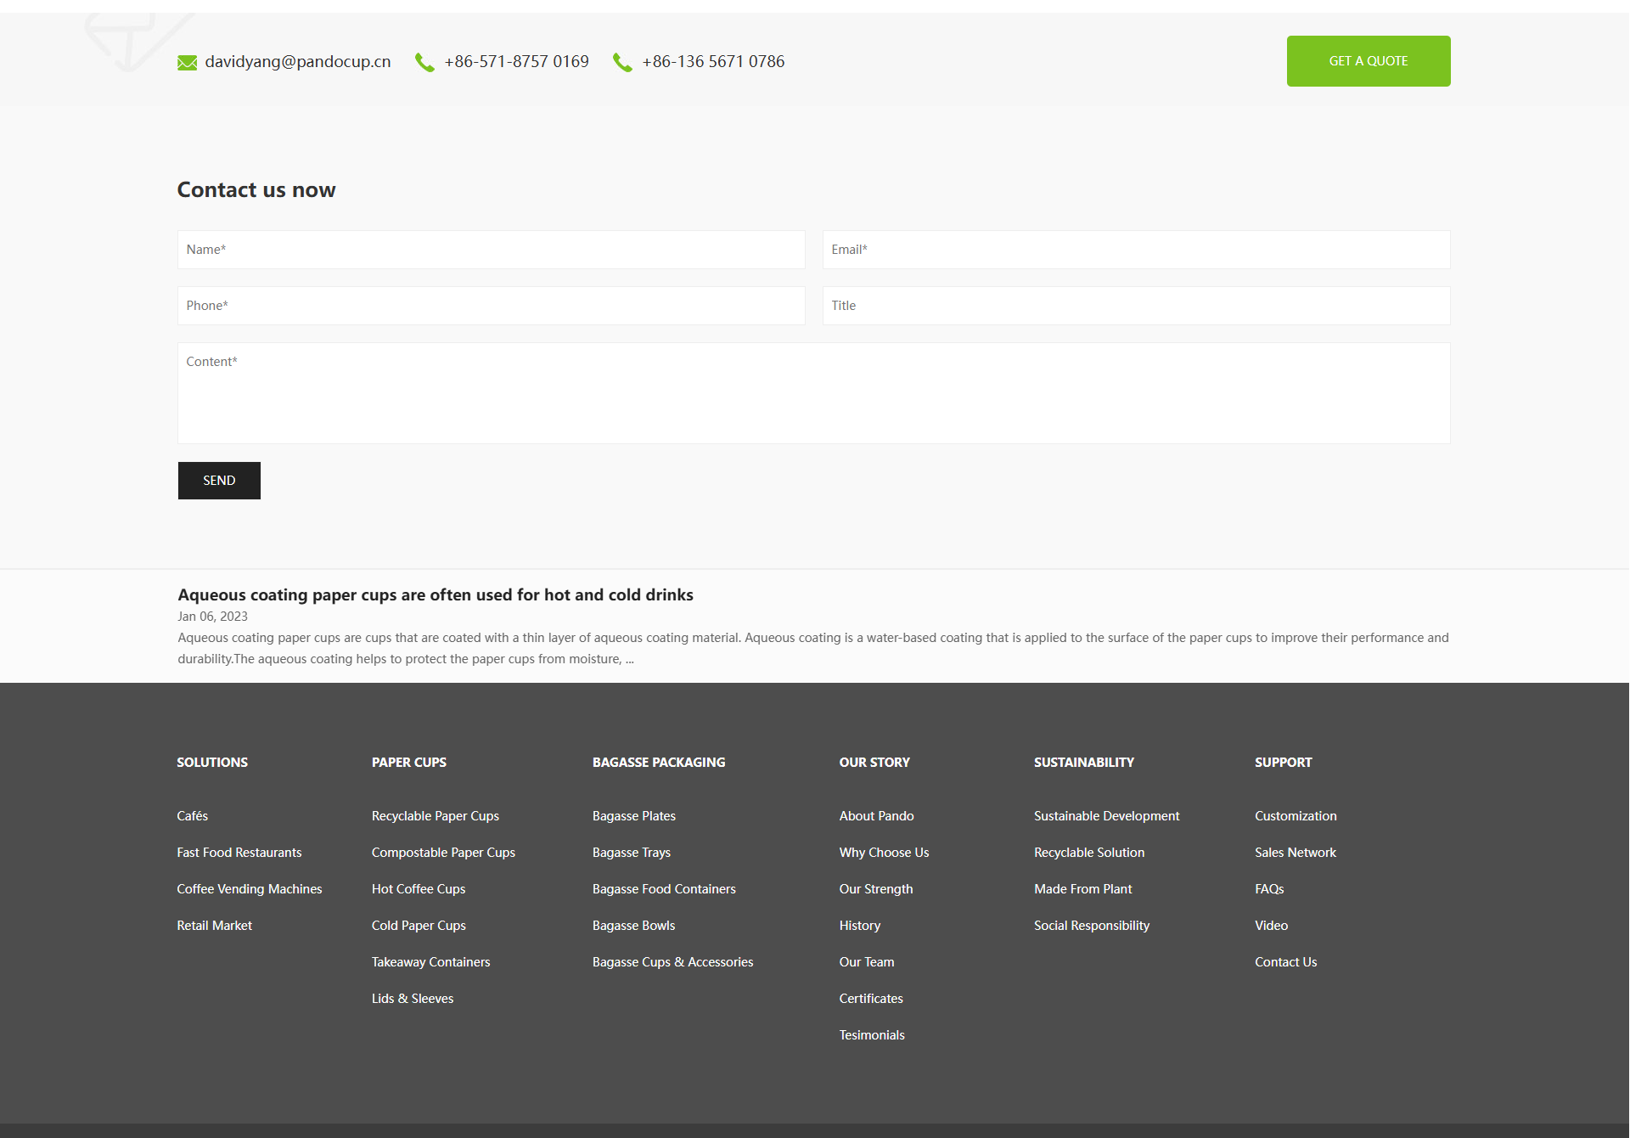1630x1138 pixels.
Task: Open Recyclable Paper Cups footer link
Action: click(x=435, y=816)
